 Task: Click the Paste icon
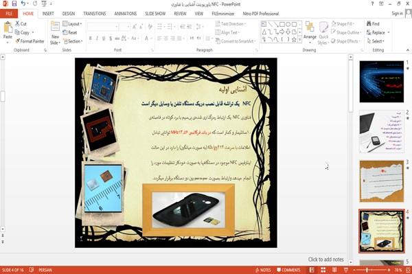(8, 27)
